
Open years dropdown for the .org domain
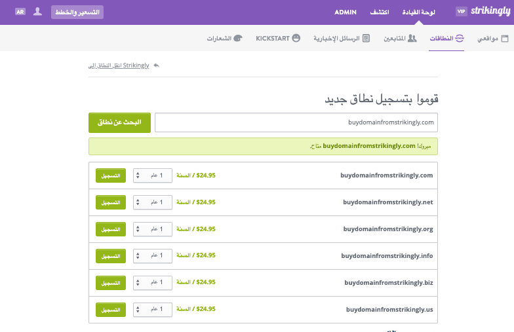[x=153, y=229]
